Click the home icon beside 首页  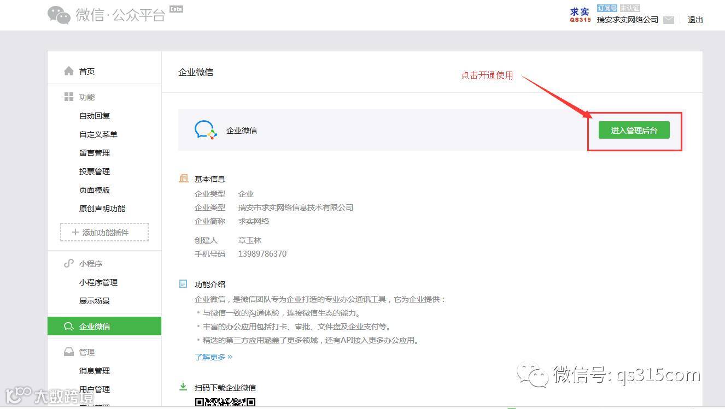click(69, 71)
